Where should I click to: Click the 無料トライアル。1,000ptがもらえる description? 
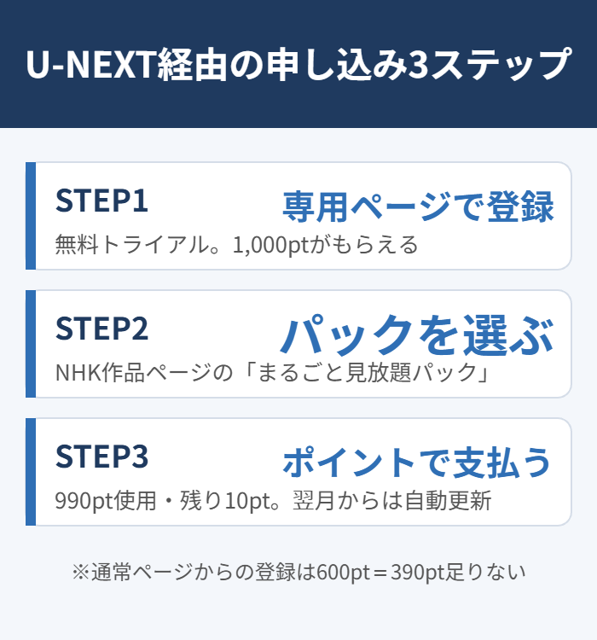point(237,245)
